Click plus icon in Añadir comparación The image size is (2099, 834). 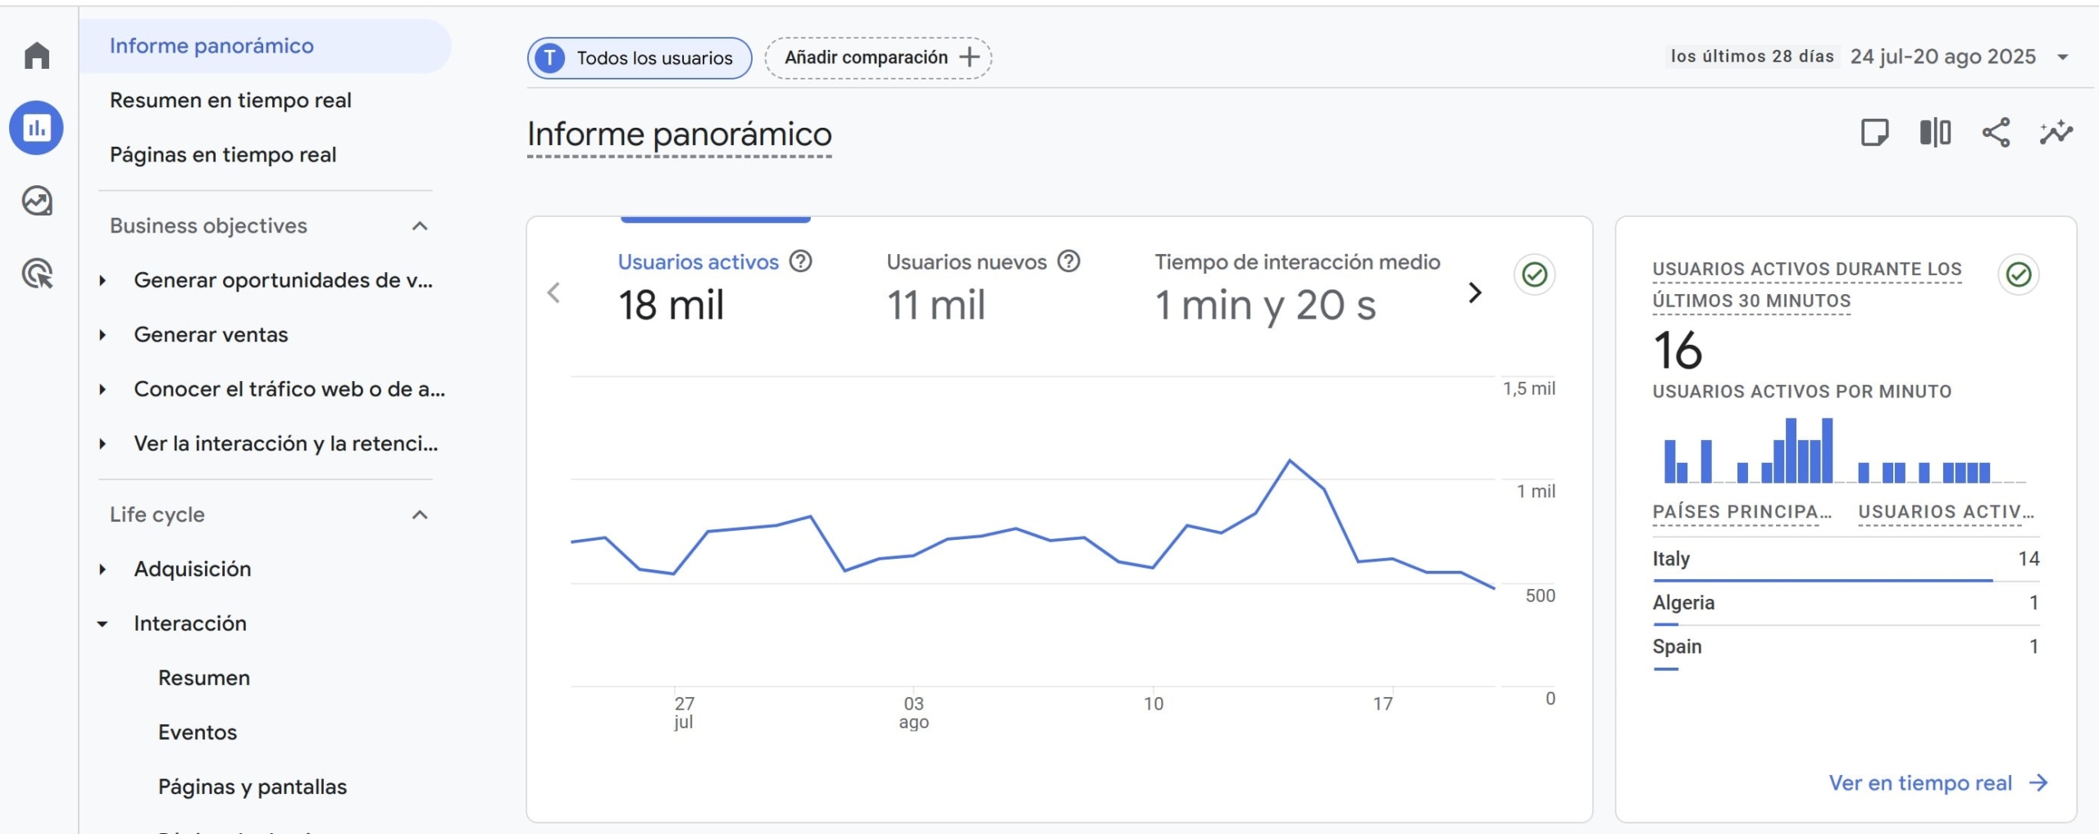tap(969, 57)
